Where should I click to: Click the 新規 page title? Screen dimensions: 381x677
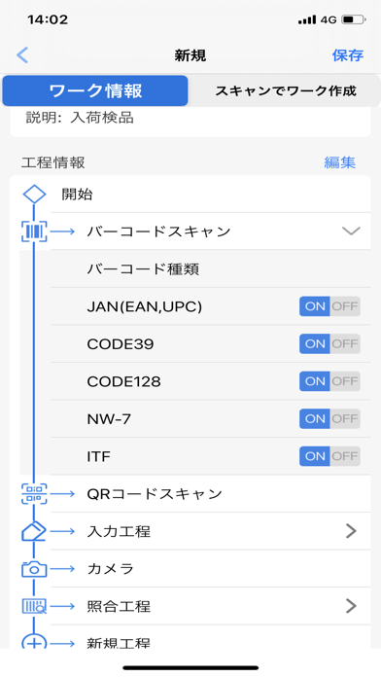190,55
